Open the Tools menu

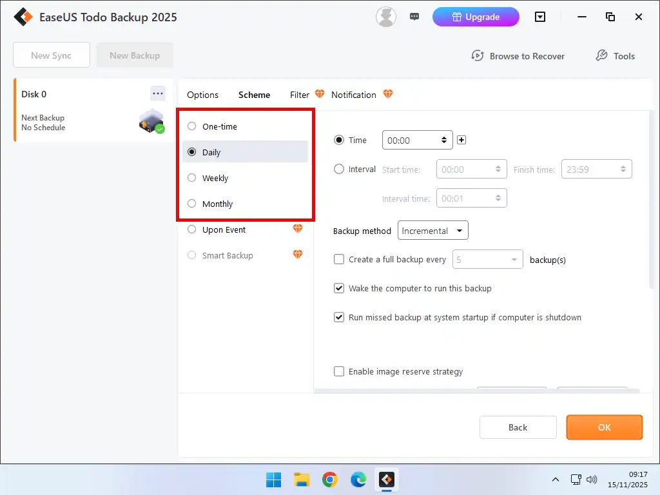[x=614, y=56]
